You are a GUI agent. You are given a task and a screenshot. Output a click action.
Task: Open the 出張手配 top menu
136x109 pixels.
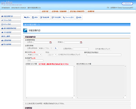[x=45, y=11]
